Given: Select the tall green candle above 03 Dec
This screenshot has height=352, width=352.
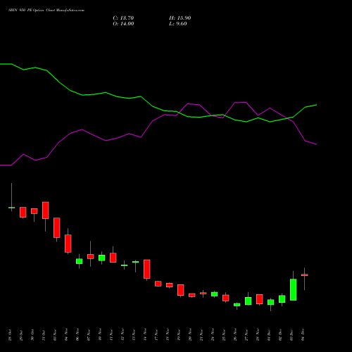Looking at the screenshot, I should coord(294,289).
